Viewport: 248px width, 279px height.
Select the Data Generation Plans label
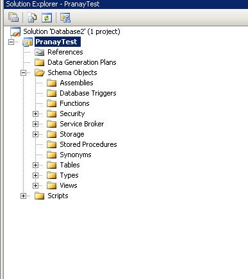click(82, 62)
